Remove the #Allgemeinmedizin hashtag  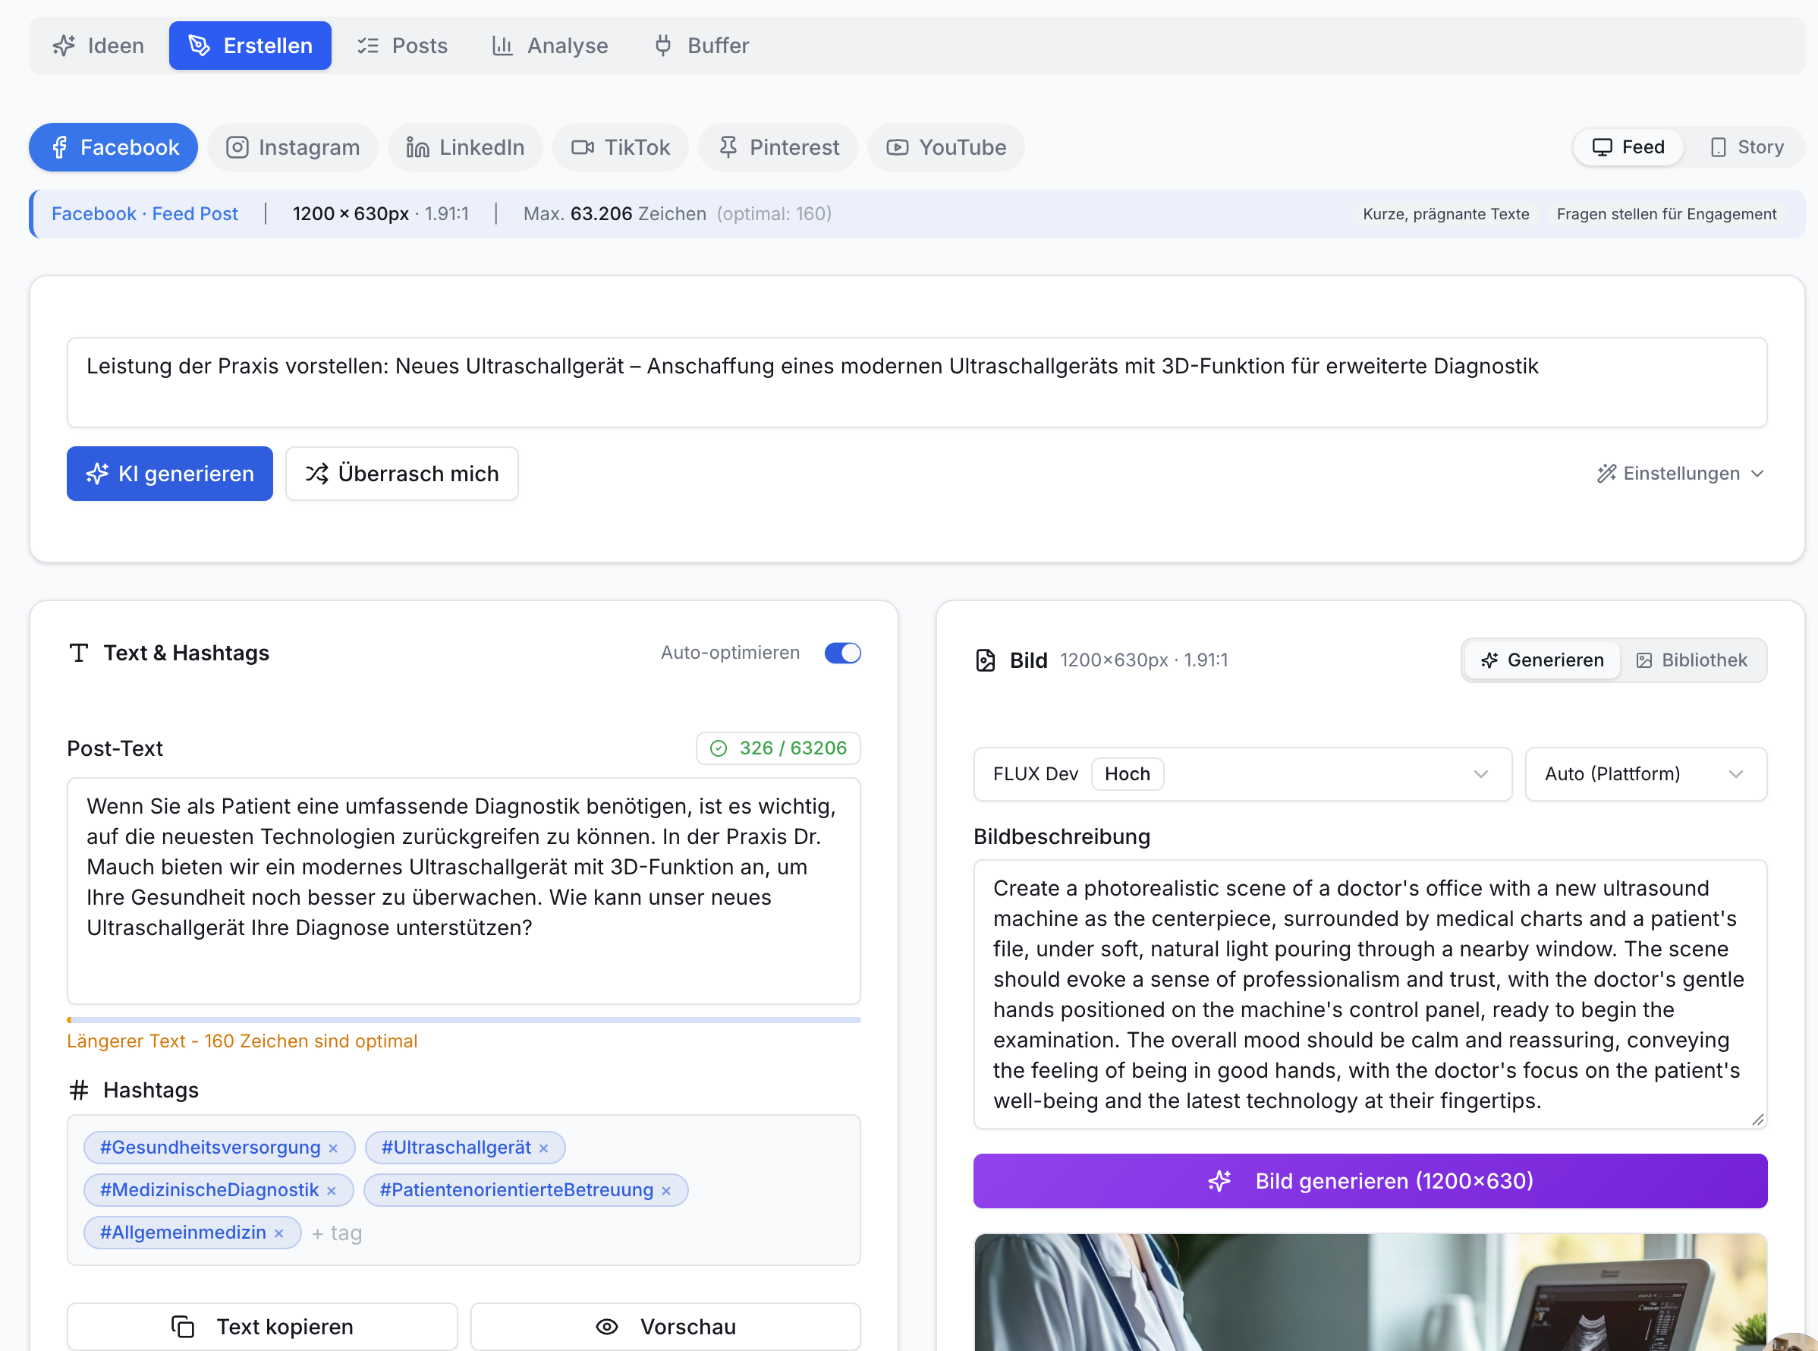point(278,1233)
